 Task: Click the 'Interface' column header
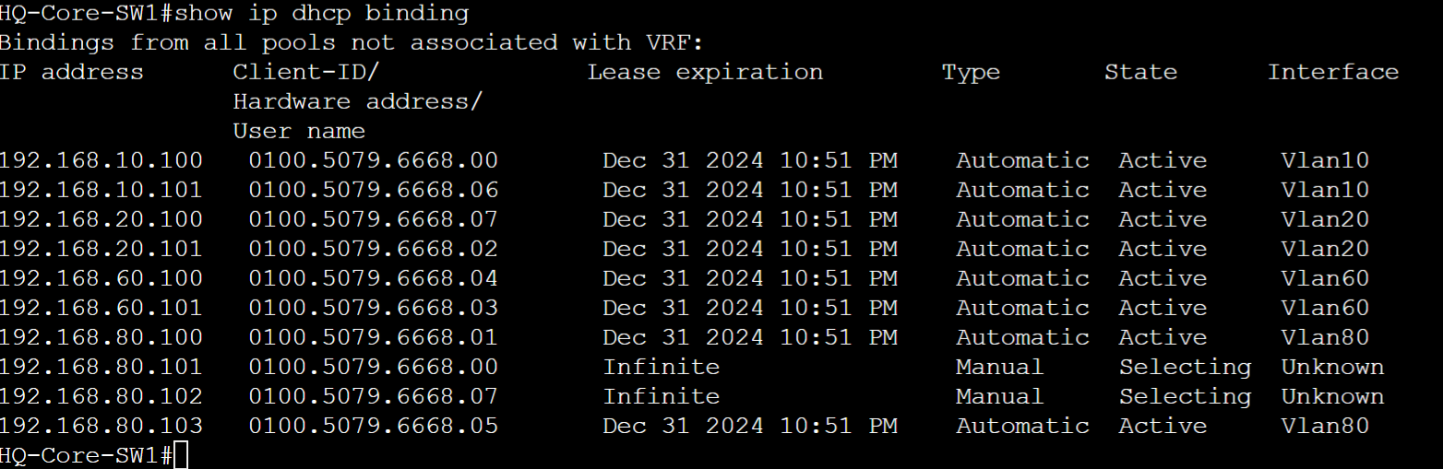(x=1333, y=72)
